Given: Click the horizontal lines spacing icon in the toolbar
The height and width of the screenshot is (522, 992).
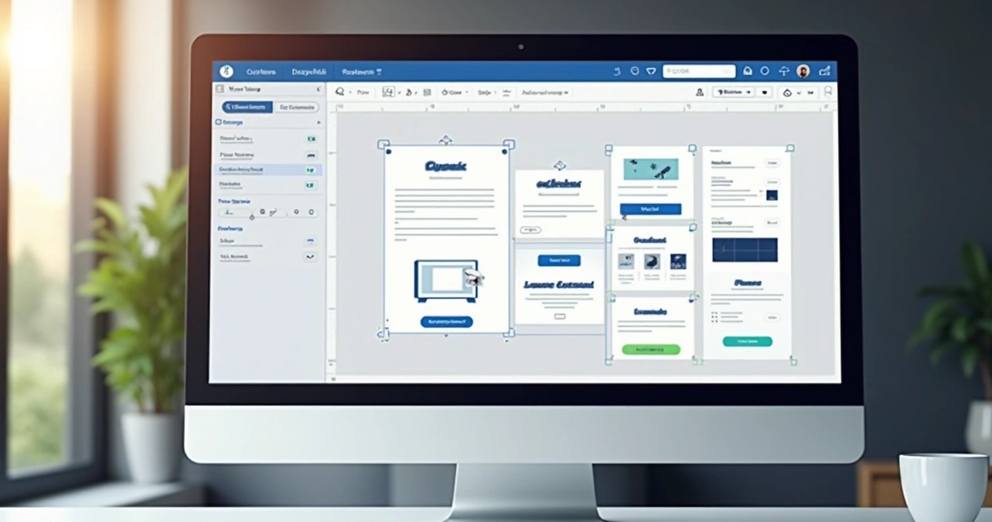Looking at the screenshot, I should pos(508,93).
